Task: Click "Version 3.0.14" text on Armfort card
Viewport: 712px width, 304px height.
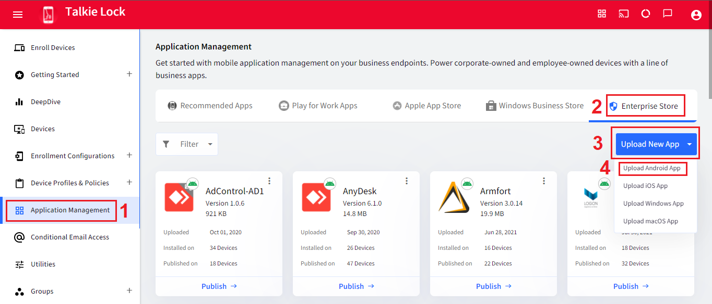Action: tap(501, 204)
